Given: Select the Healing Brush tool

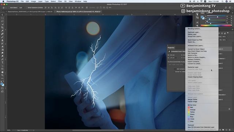Looking at the screenshot, I should point(2,34).
